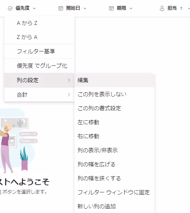This screenshot has height=213, width=190.
Task: Click the 期限 calendar icon
Action: [x=111, y=9]
